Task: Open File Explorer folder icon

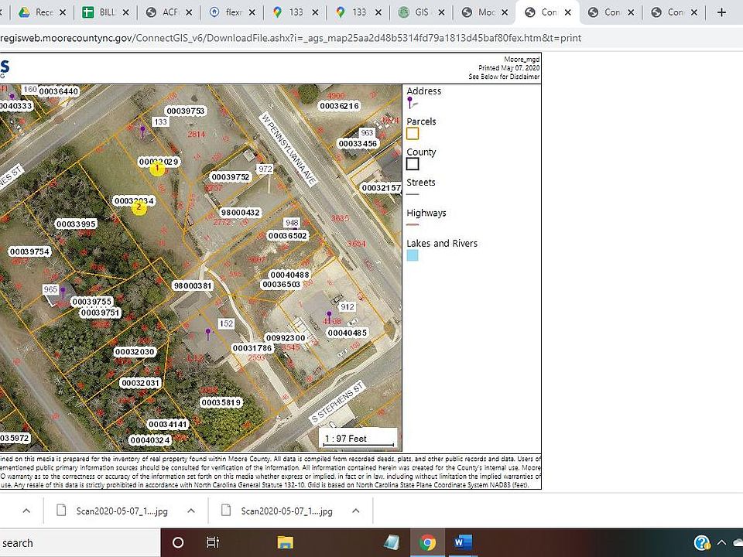Action: 286,542
